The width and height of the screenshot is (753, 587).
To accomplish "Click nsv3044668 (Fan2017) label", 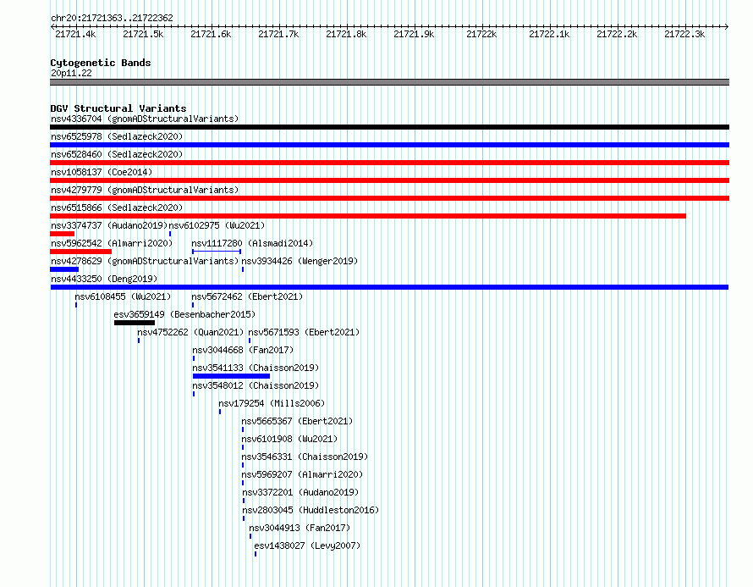I will pyautogui.click(x=243, y=350).
